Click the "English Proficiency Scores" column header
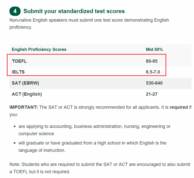Screen dimensions: 194x178 (x=39, y=49)
